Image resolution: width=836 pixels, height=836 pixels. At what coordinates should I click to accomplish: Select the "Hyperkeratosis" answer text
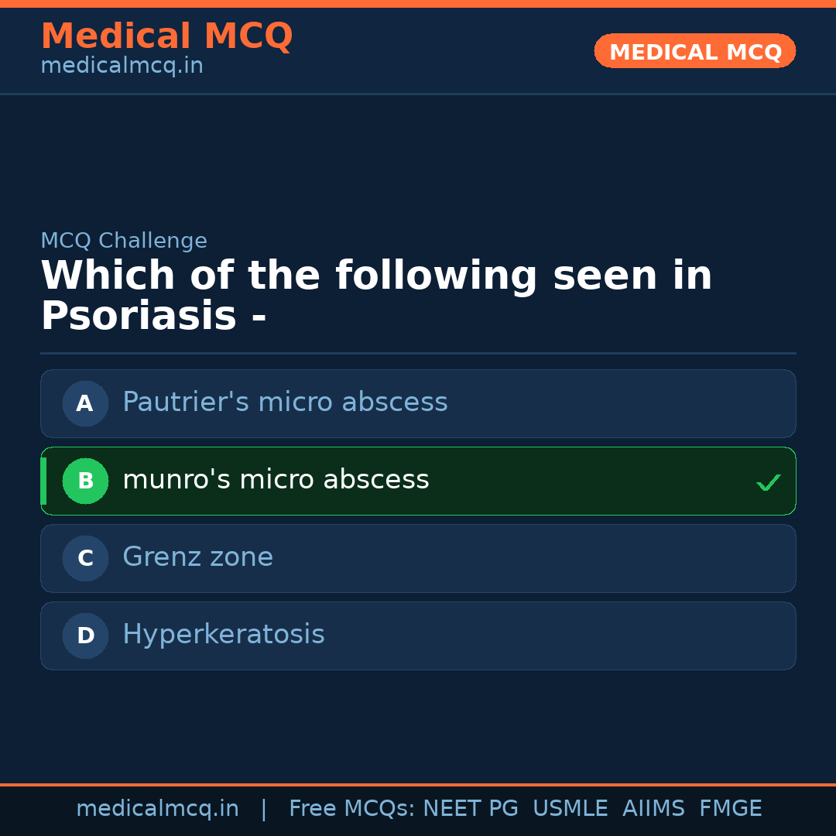[x=223, y=635]
